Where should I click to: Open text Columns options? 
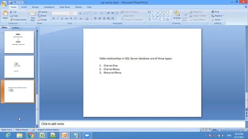point(113,19)
